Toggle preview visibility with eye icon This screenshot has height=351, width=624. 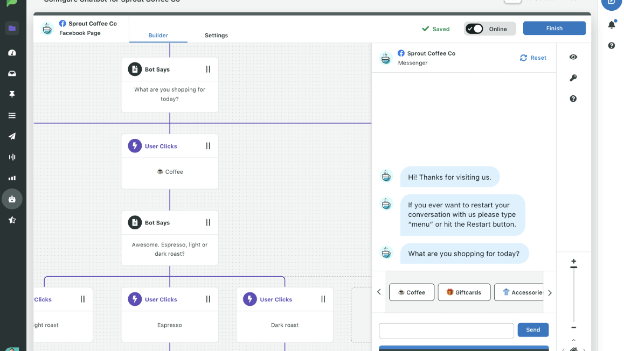pos(573,57)
